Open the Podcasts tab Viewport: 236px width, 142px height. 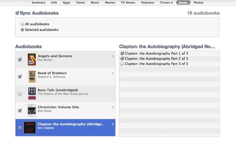[x=147, y=3]
